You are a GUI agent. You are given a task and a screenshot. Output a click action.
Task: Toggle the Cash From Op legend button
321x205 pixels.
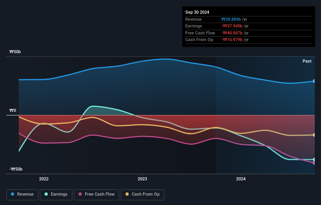142,194
